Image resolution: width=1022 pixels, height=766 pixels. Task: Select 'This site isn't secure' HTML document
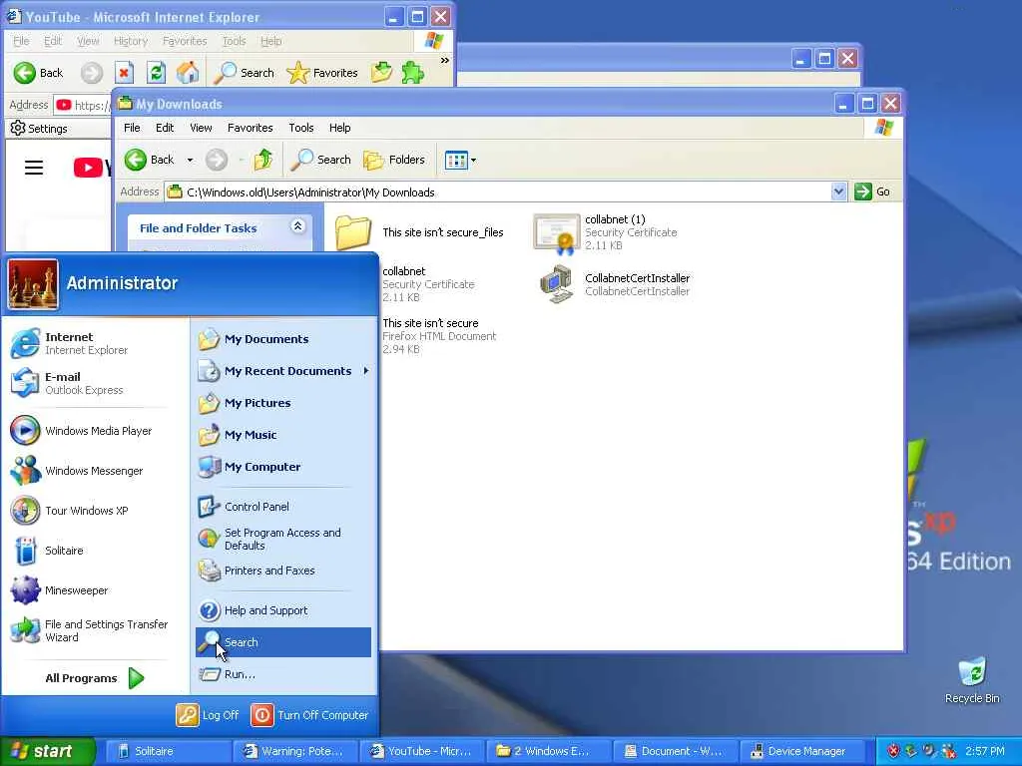[439, 336]
